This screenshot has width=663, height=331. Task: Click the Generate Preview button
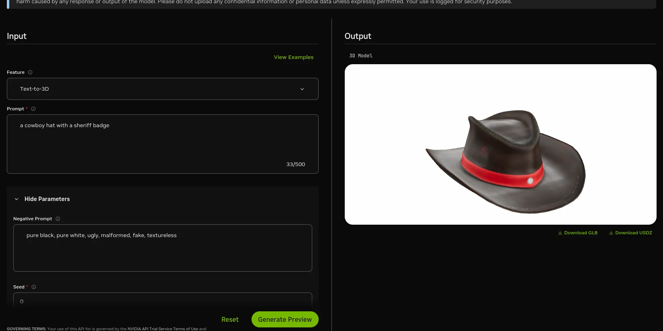285,319
